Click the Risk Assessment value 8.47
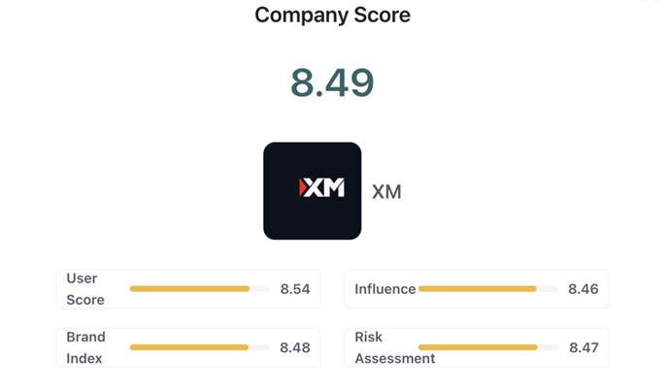This screenshot has width=669, height=390. 584,347
